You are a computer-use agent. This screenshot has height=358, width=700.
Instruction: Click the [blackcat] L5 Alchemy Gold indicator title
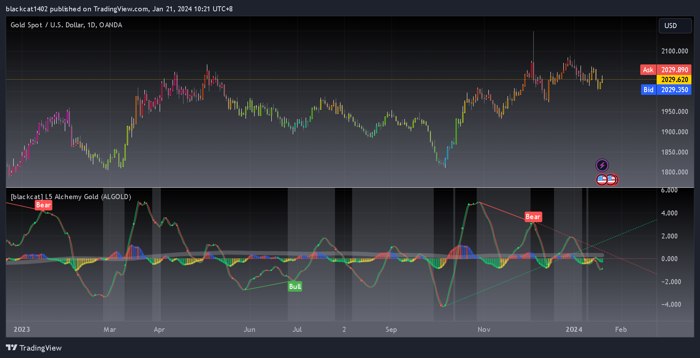tap(71, 197)
